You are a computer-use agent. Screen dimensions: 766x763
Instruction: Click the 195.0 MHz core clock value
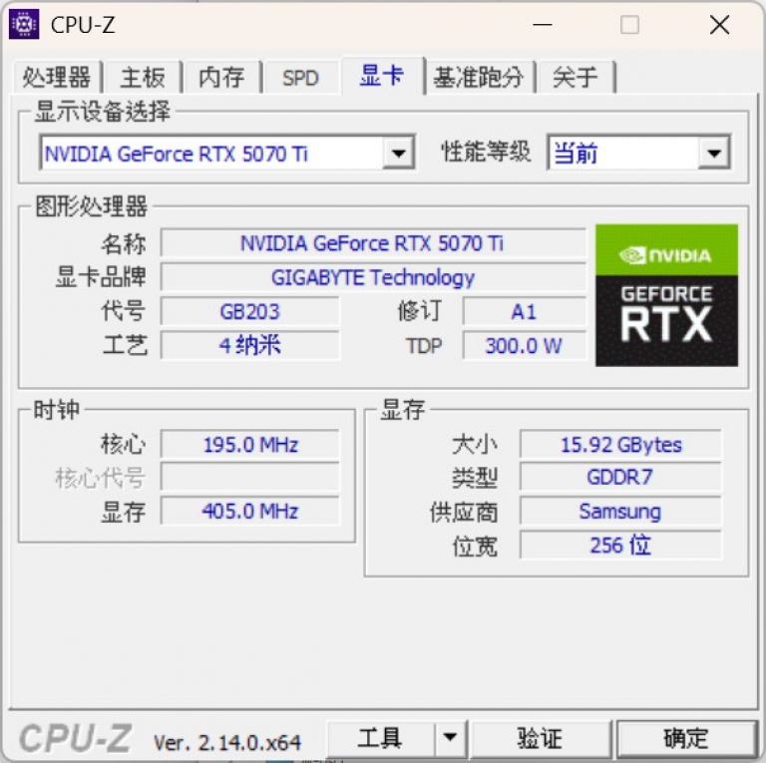pyautogui.click(x=249, y=445)
